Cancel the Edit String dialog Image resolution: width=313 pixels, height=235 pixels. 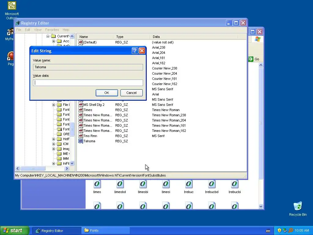[x=131, y=93]
